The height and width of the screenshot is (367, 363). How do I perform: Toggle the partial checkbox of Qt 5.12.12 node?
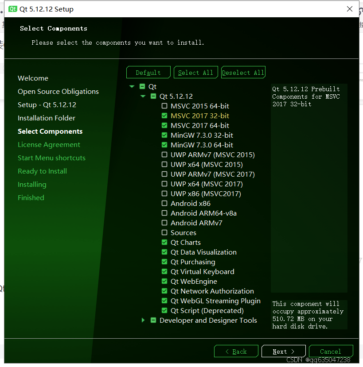(x=153, y=96)
